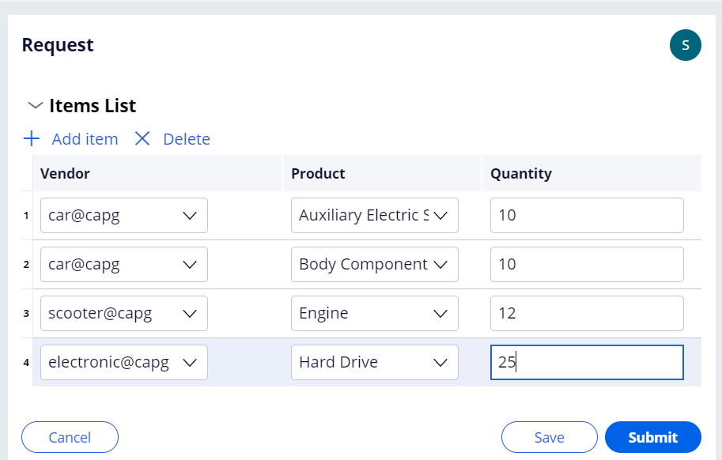This screenshot has height=460, width=722.
Task: Click the quantity field showing 25
Action: (x=586, y=362)
